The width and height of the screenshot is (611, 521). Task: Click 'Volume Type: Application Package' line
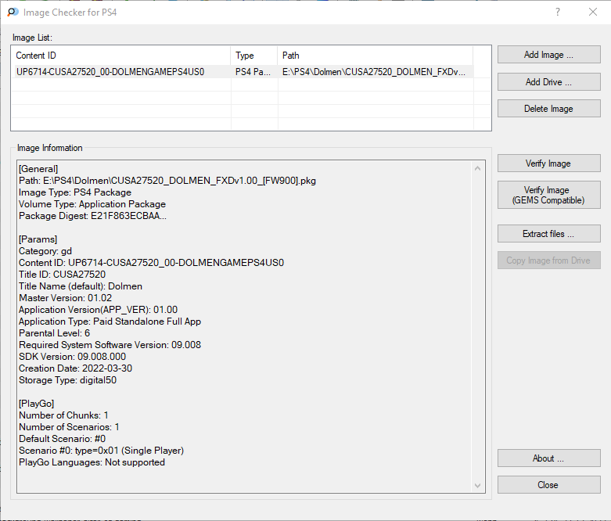(92, 204)
